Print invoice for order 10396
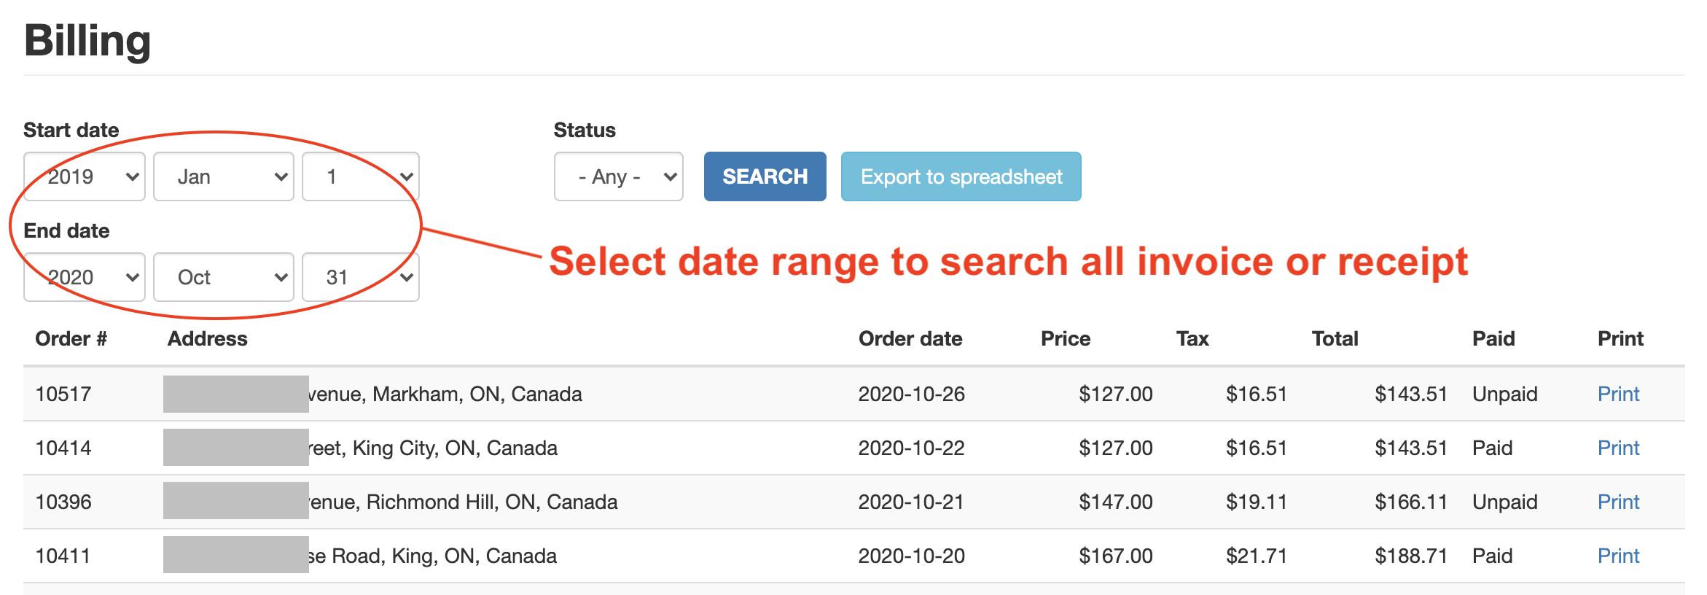 click(x=1618, y=502)
